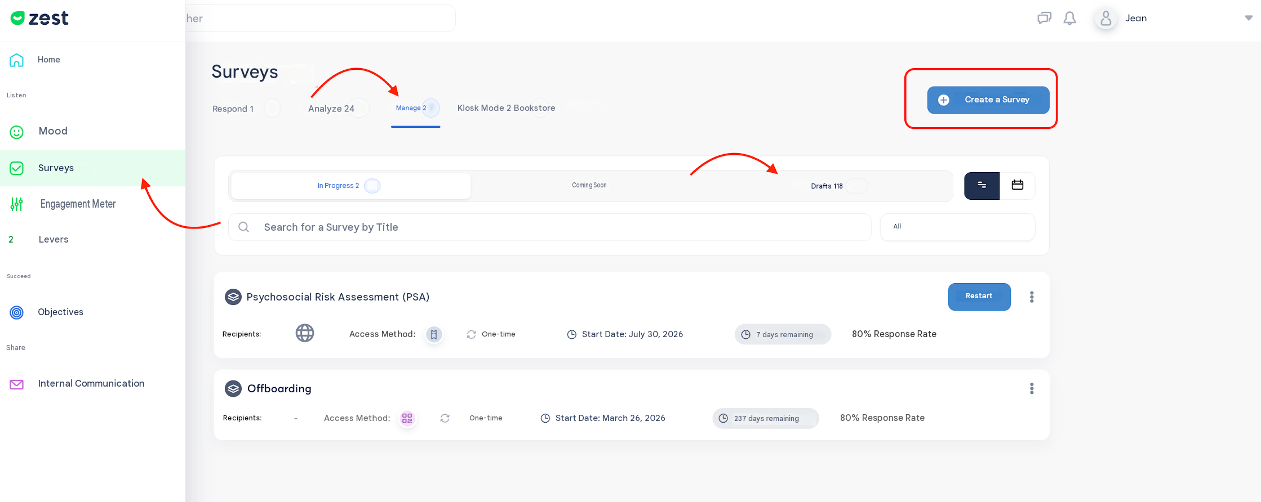Expand the user account dropdown arrow
Image resolution: width=1261 pixels, height=502 pixels.
pyautogui.click(x=1249, y=18)
